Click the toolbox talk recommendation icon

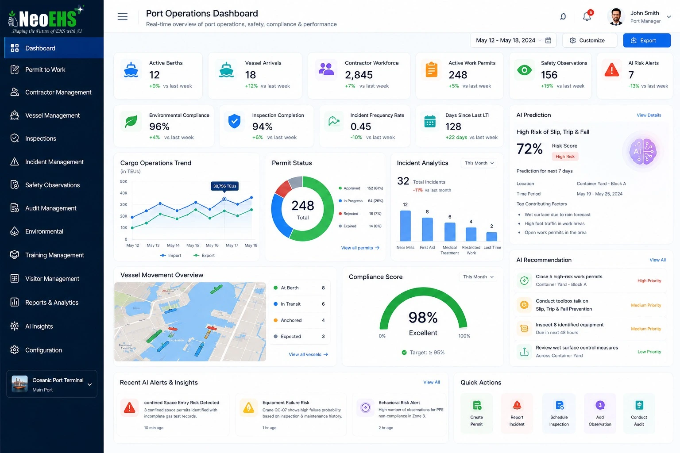coord(524,305)
